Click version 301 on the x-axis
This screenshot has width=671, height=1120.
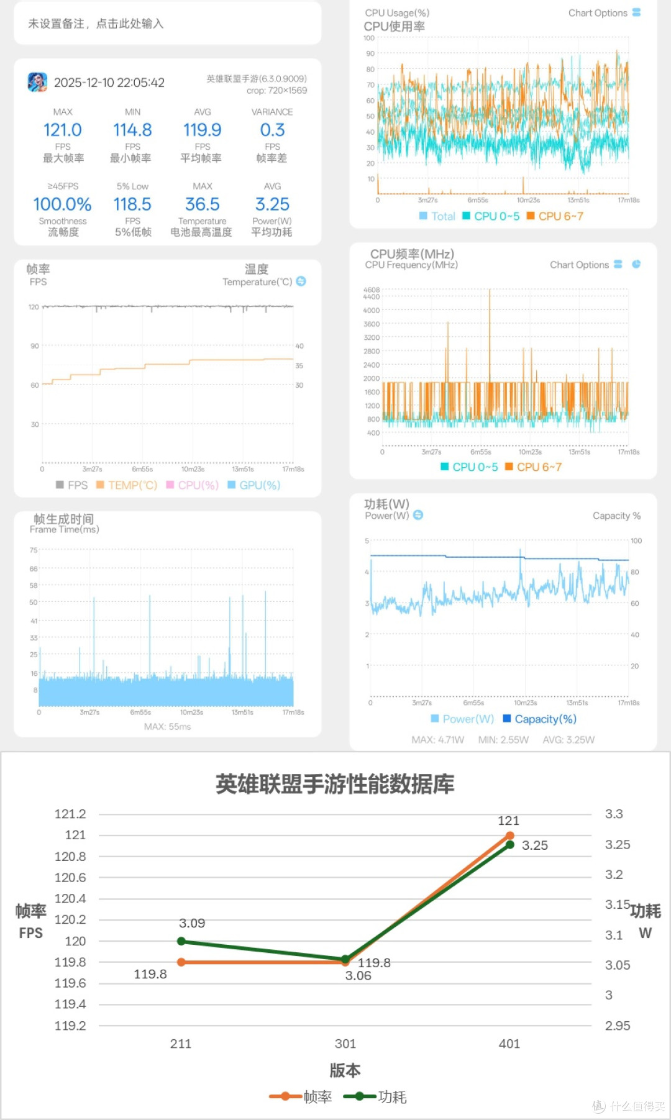pyautogui.click(x=345, y=1044)
